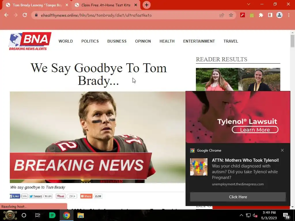Toggle the browser side panel
Viewport: 295px width, 221px height.
pos(270,15)
